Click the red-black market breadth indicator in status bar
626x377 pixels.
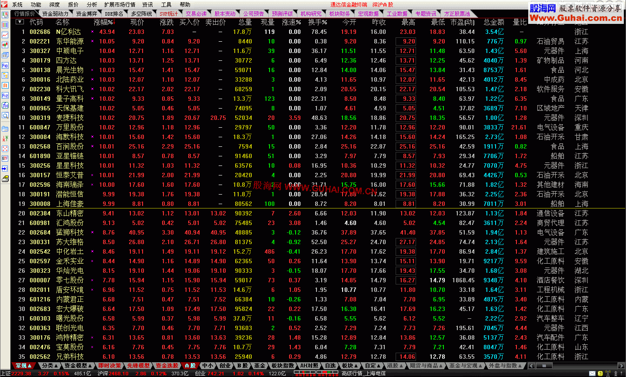[316, 374]
